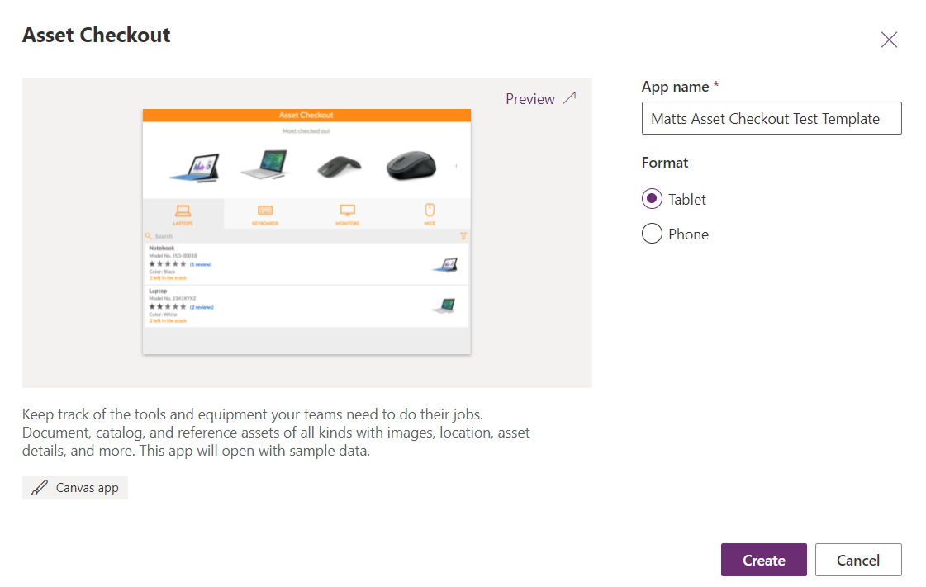Viewport: 926px width, 587px height.
Task: Open the (1 review) link for Notebook
Action: [200, 265]
